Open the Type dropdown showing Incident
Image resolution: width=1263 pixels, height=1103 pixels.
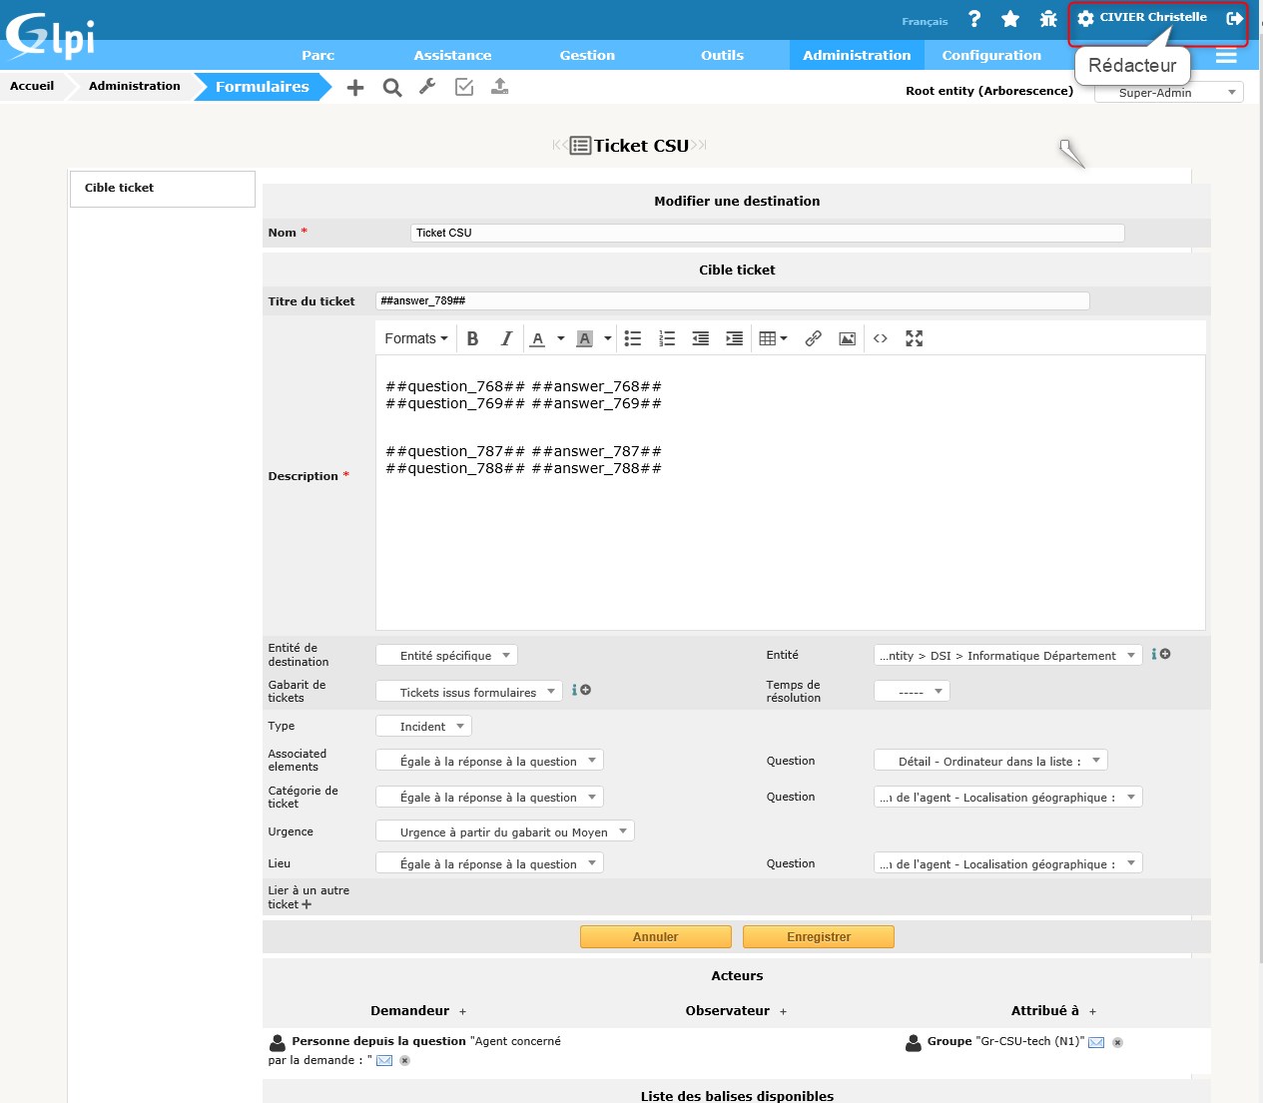[423, 726]
